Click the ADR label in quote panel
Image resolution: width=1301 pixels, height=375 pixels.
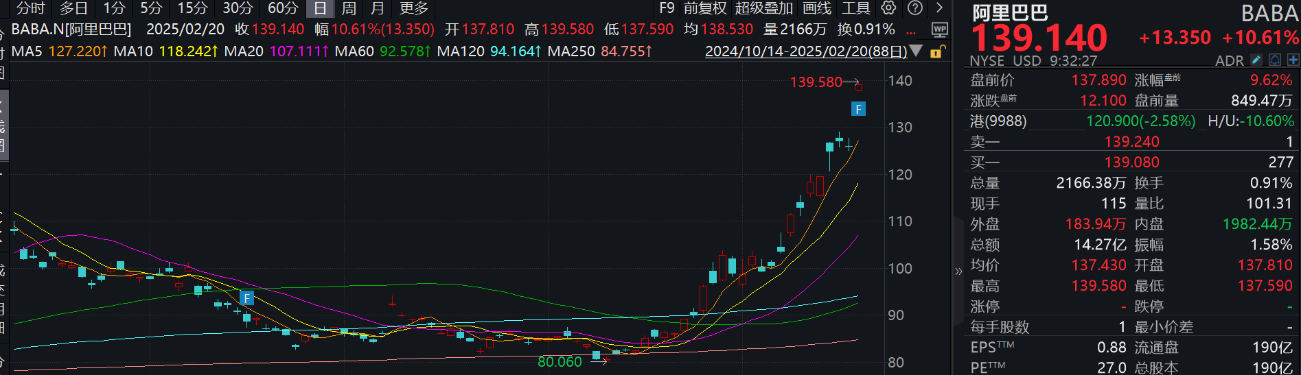pos(1229,60)
